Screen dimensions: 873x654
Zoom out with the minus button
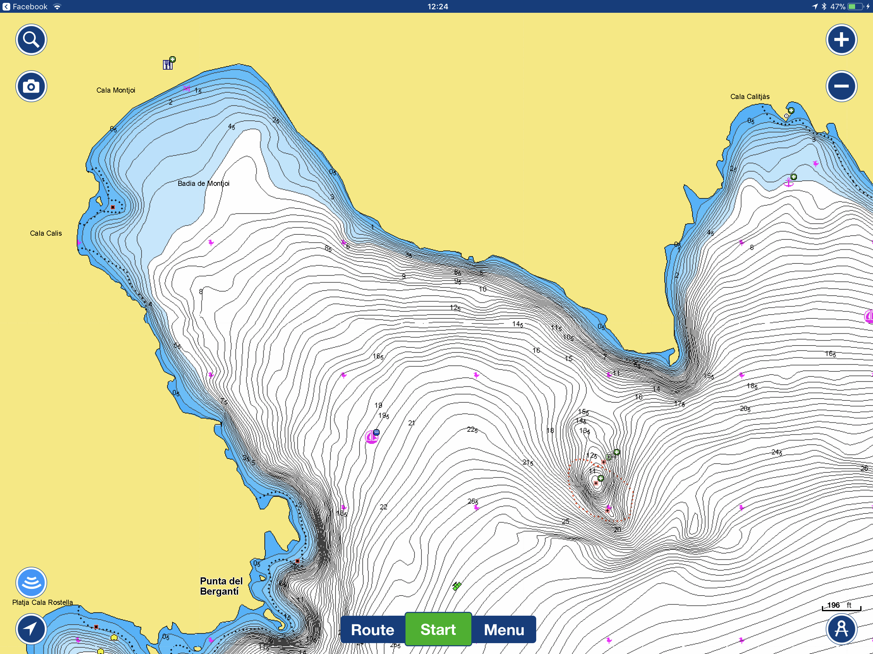coord(841,87)
